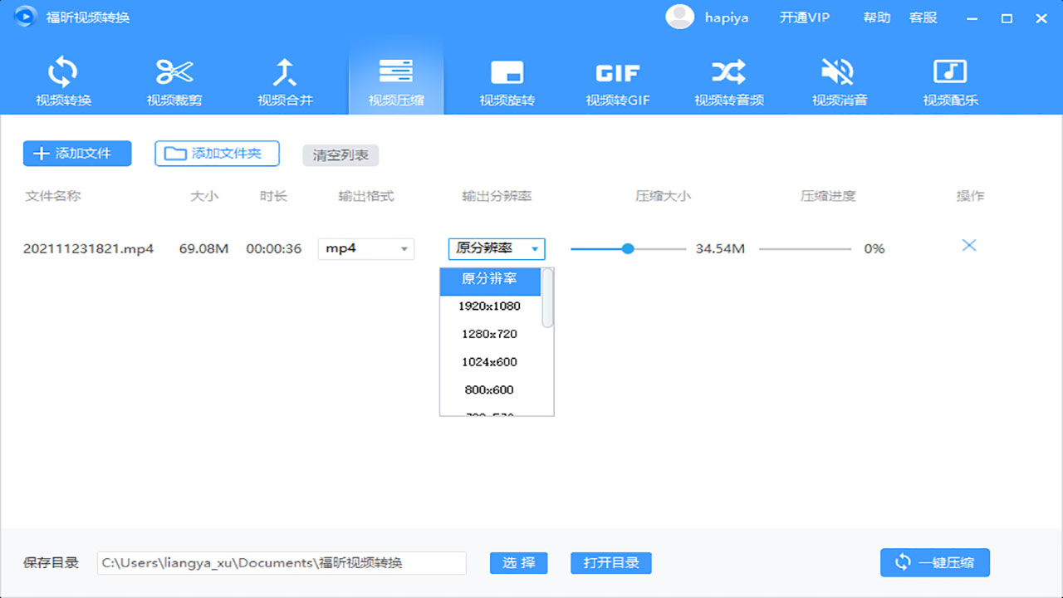Remove 202111231821.mp4 with the X icon
Viewport: 1063px width, 598px height.
[968, 245]
